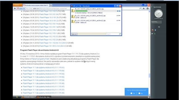This screenshot has width=179, height=100.
Task: Open Android 4.0 link version 11.1.115.81
Action: (x=44, y=67)
